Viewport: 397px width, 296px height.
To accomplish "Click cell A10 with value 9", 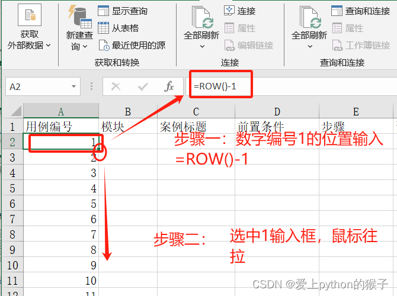I will click(x=61, y=265).
